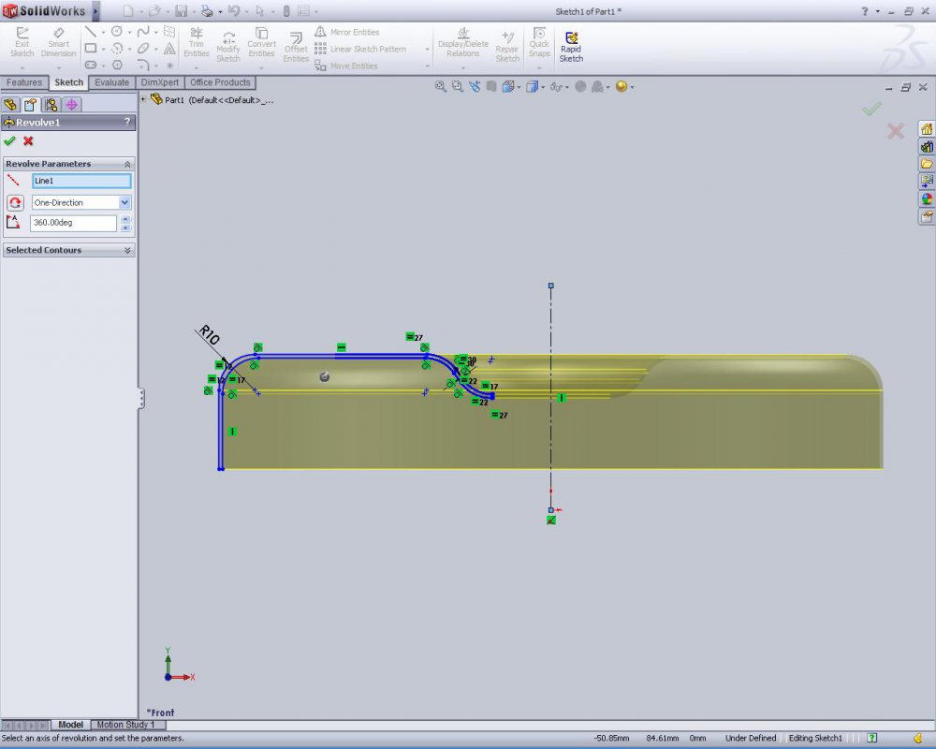Open the DimXpertManager tab icon

[x=72, y=105]
